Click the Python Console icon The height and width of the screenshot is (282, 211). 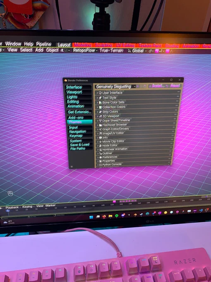[x=101, y=165]
